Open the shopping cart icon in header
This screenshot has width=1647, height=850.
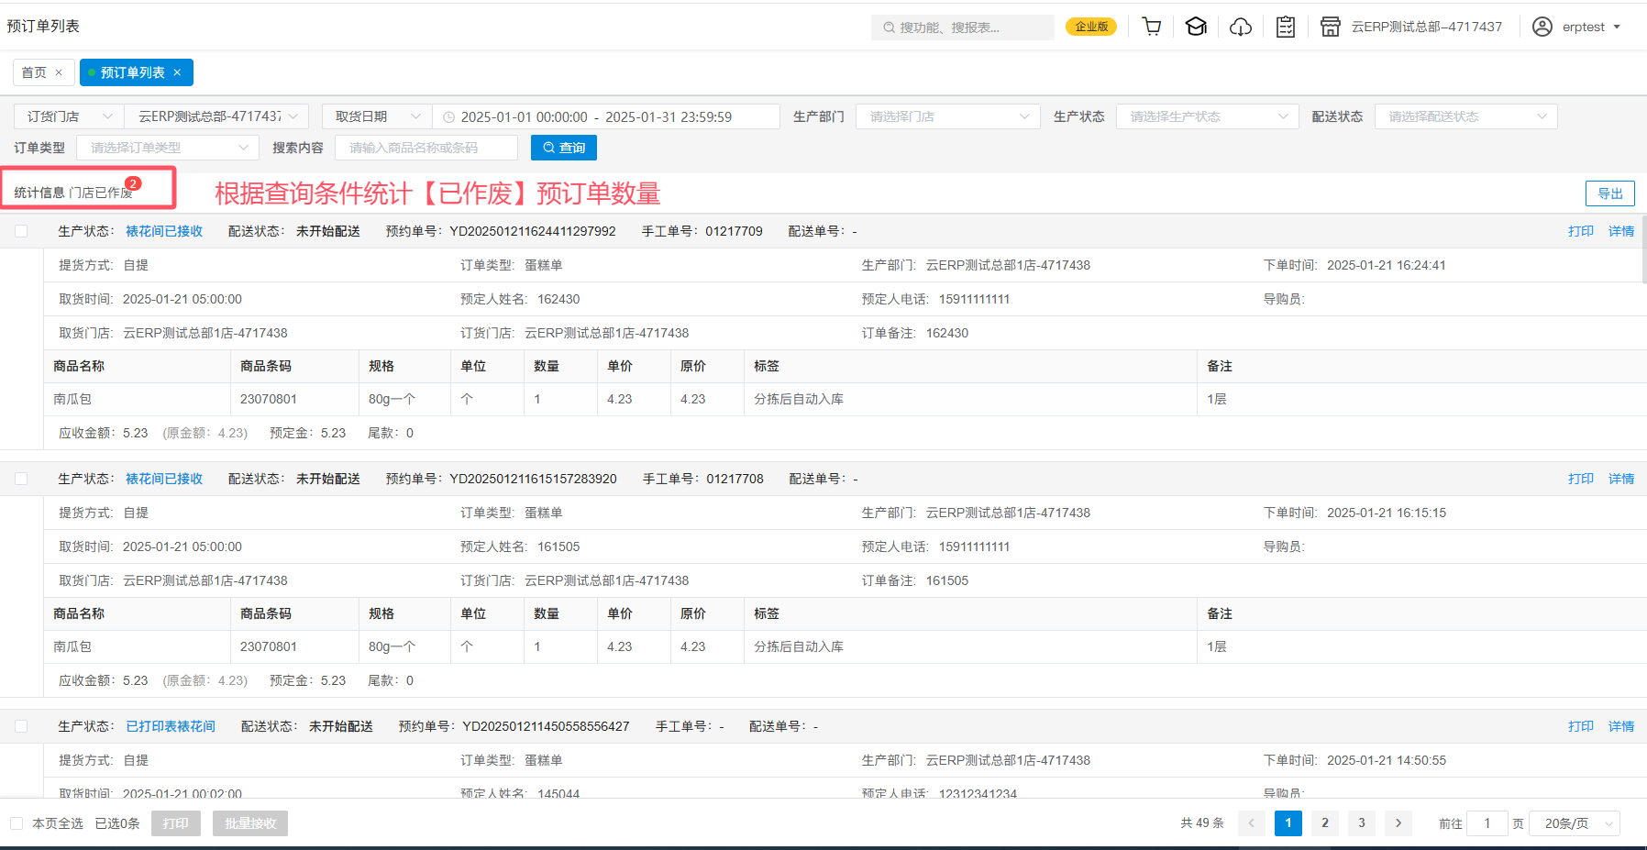1152,27
